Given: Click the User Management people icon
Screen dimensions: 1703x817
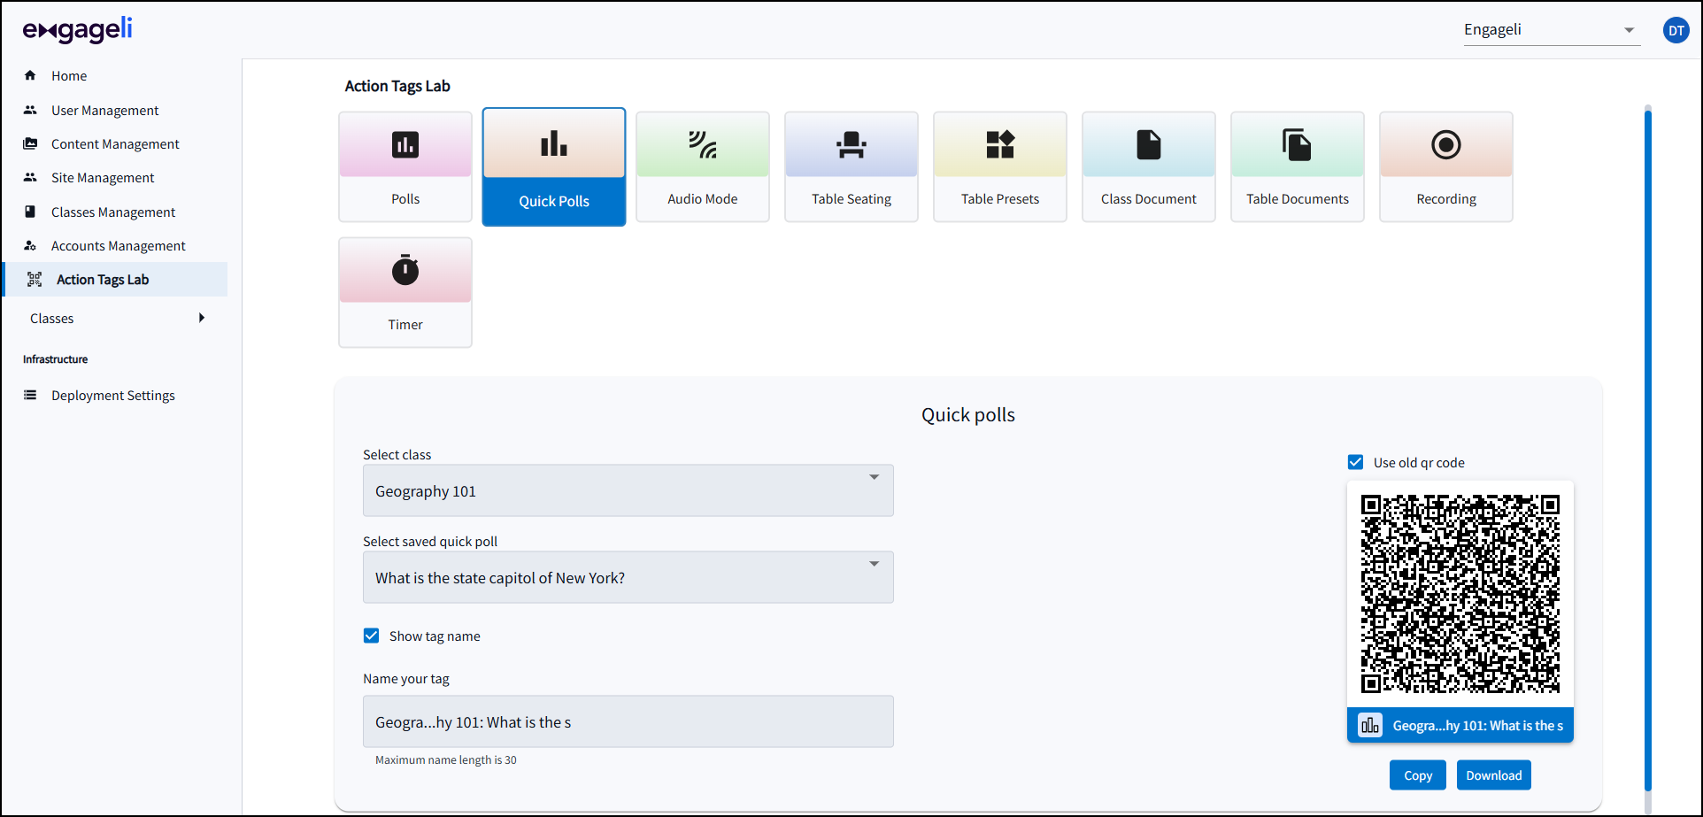Looking at the screenshot, I should click(x=30, y=110).
